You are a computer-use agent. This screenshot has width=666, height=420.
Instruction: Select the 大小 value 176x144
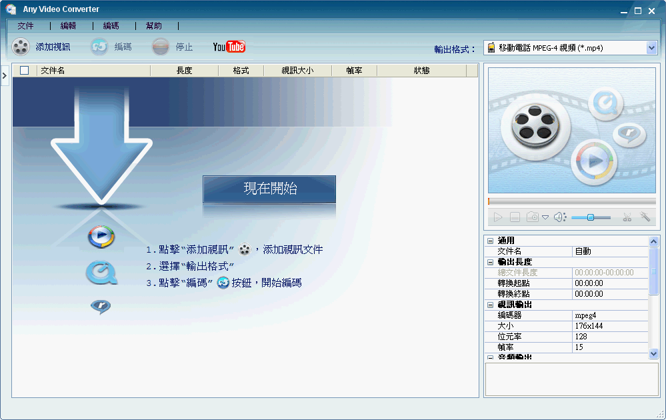pyautogui.click(x=610, y=326)
